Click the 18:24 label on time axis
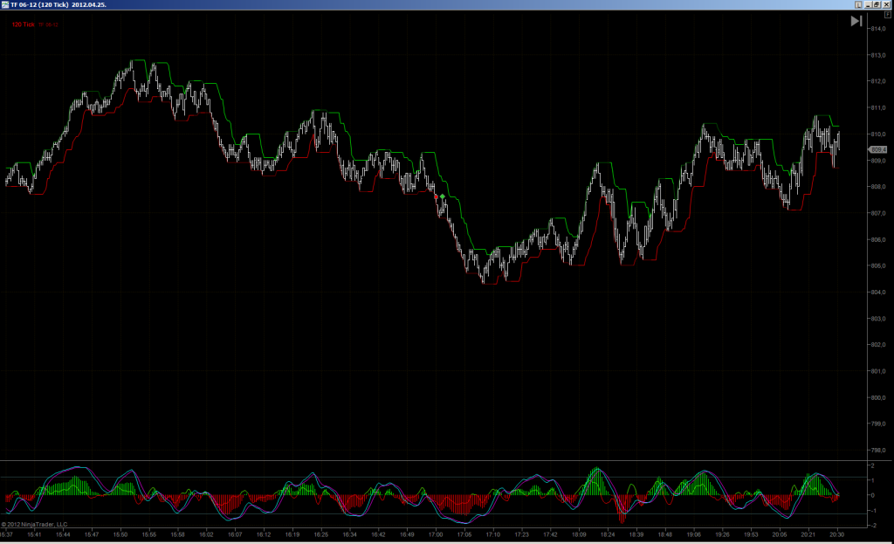The image size is (894, 544). 608,535
